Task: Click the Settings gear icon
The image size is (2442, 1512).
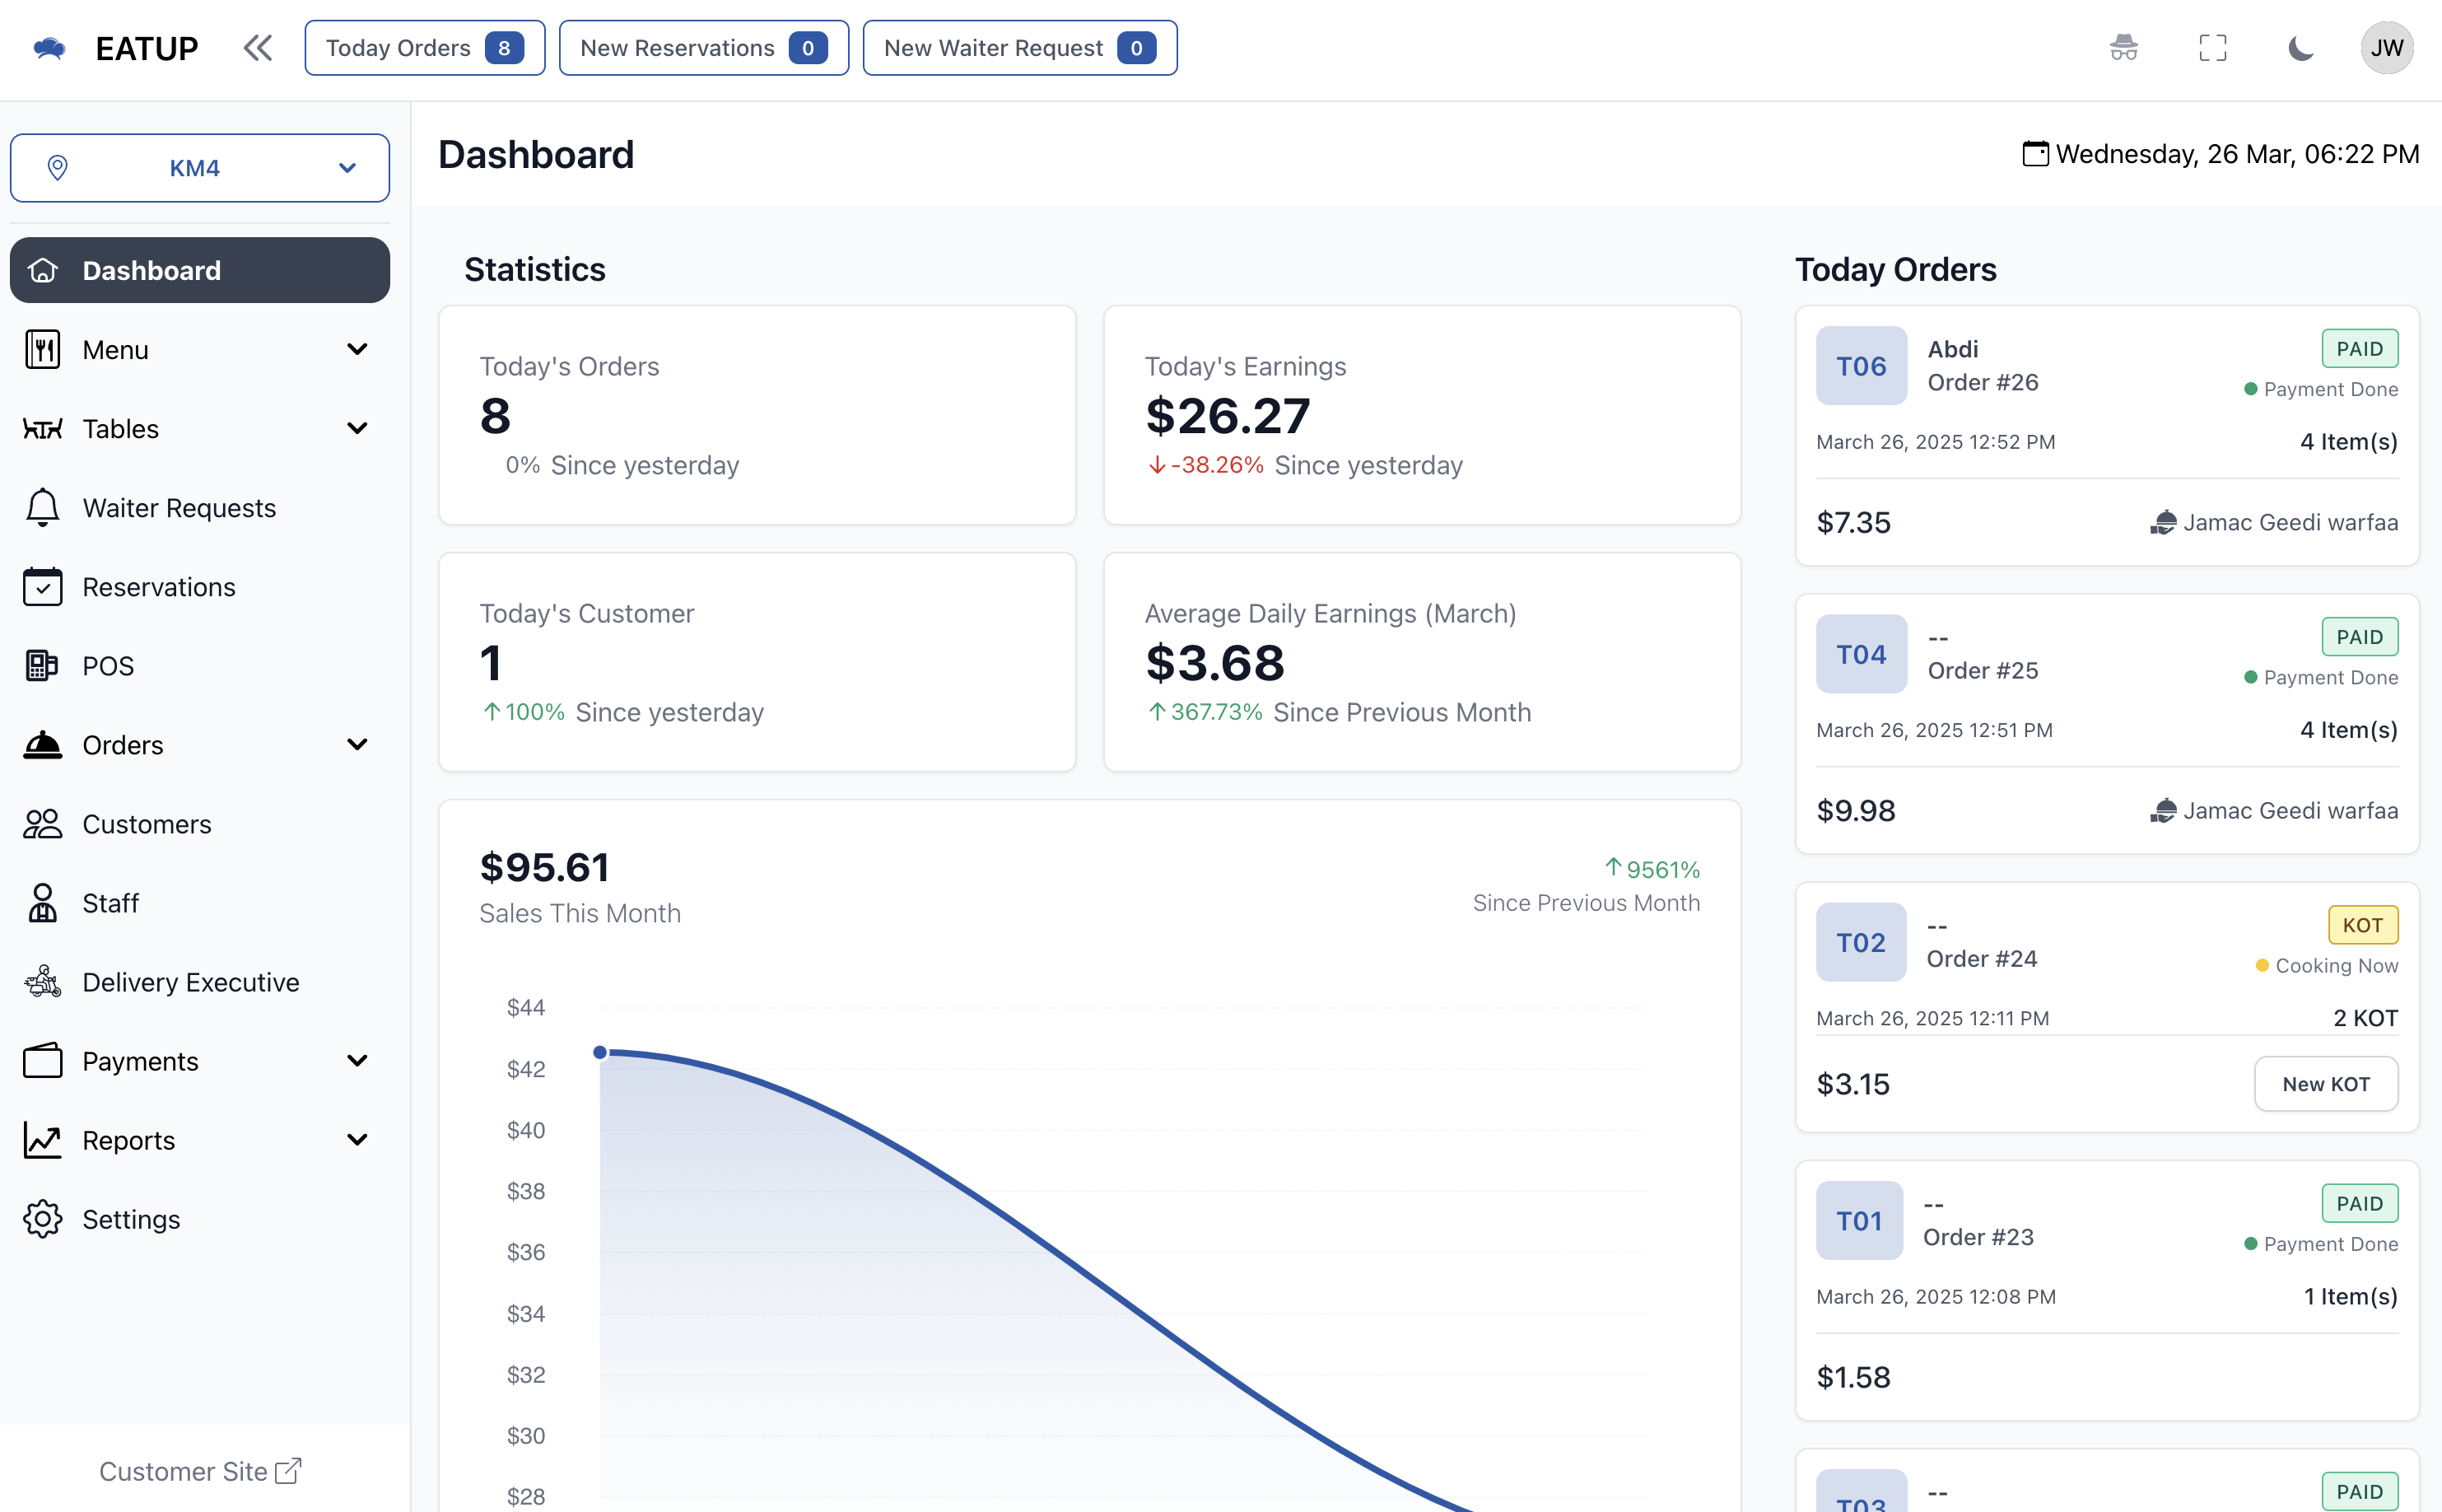Action: point(43,1219)
